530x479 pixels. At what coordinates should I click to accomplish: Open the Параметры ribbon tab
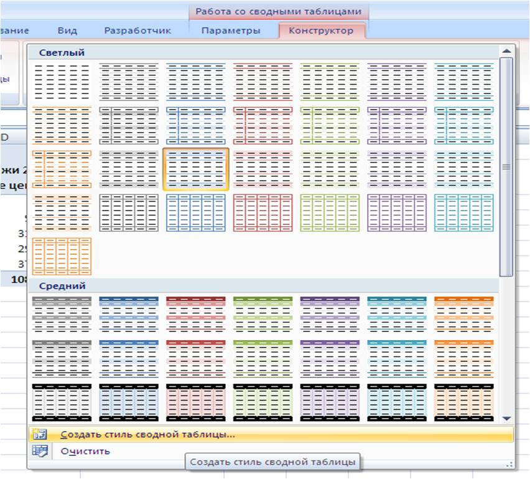tap(231, 31)
